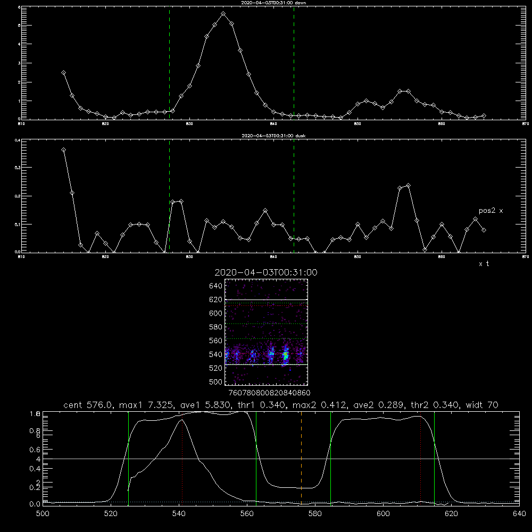The width and height of the screenshot is (532, 532).
Task: Click the 'pos2 x' label
Action: point(491,211)
